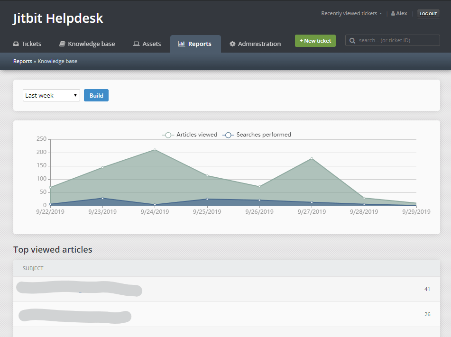Sort by the SUBJECT column header

(33, 268)
